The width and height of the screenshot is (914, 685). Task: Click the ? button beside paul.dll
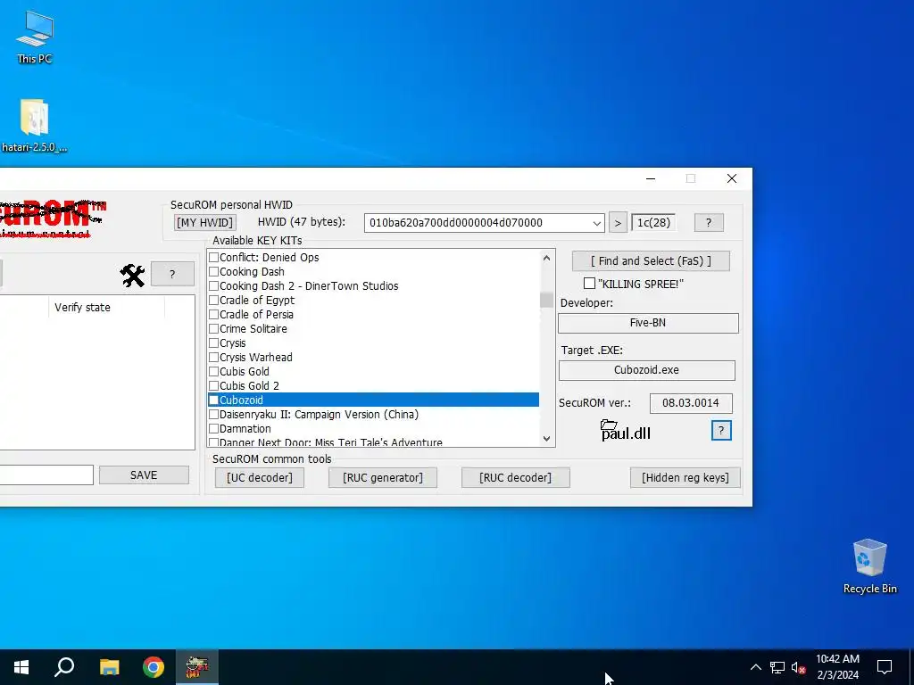pyautogui.click(x=721, y=431)
